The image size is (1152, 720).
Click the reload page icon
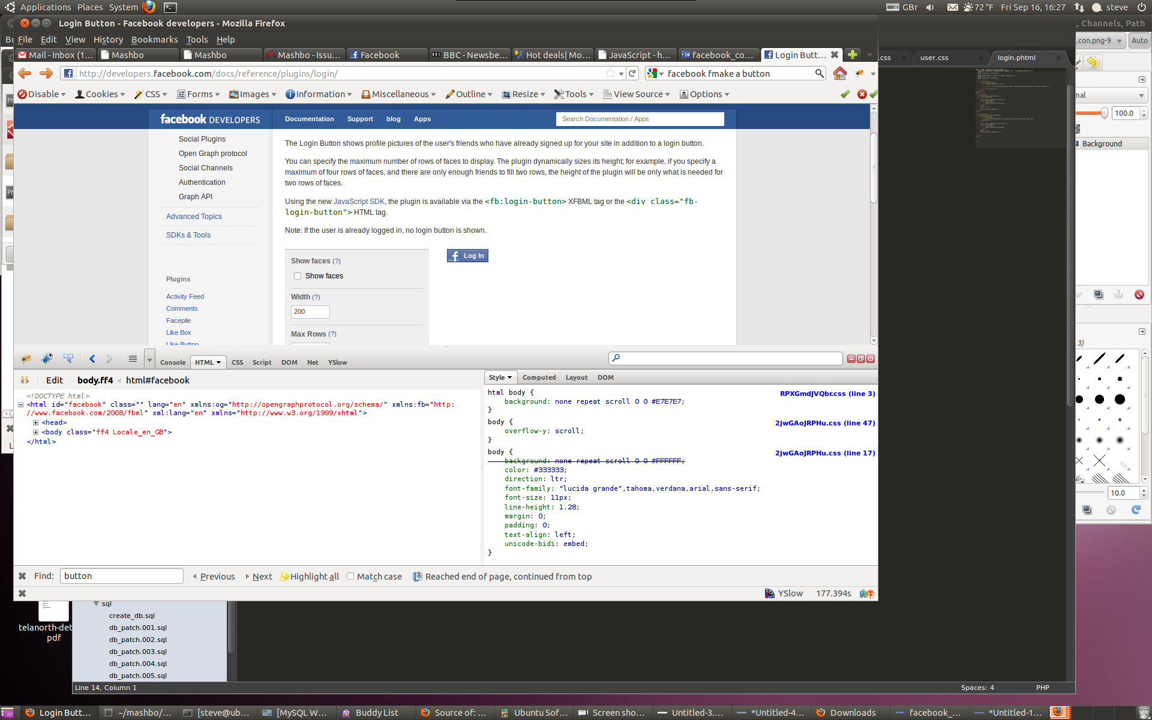[632, 73]
